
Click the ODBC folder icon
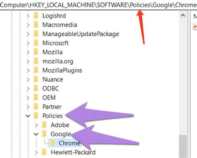(x=36, y=88)
